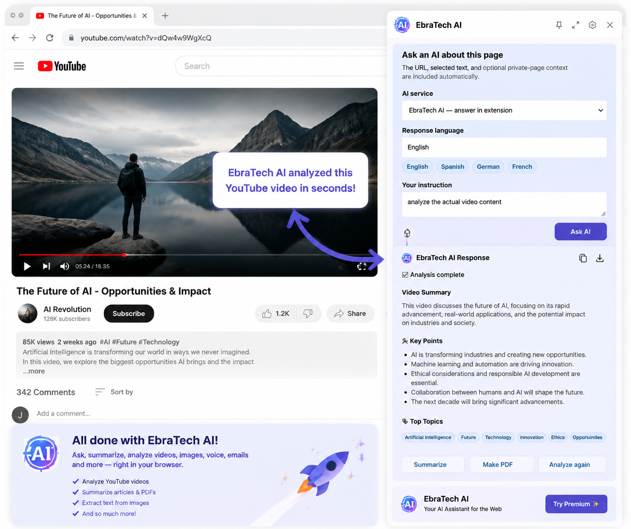Screen dimensions: 631x529
Task: Open the YouTube hamburger menu
Action: 19,66
